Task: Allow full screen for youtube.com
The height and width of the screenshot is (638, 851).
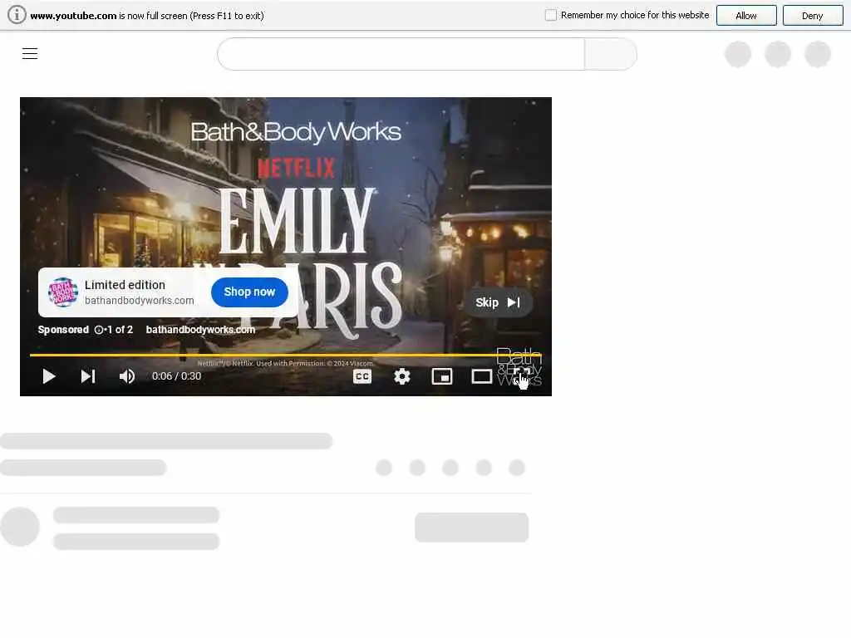Action: 746,16
